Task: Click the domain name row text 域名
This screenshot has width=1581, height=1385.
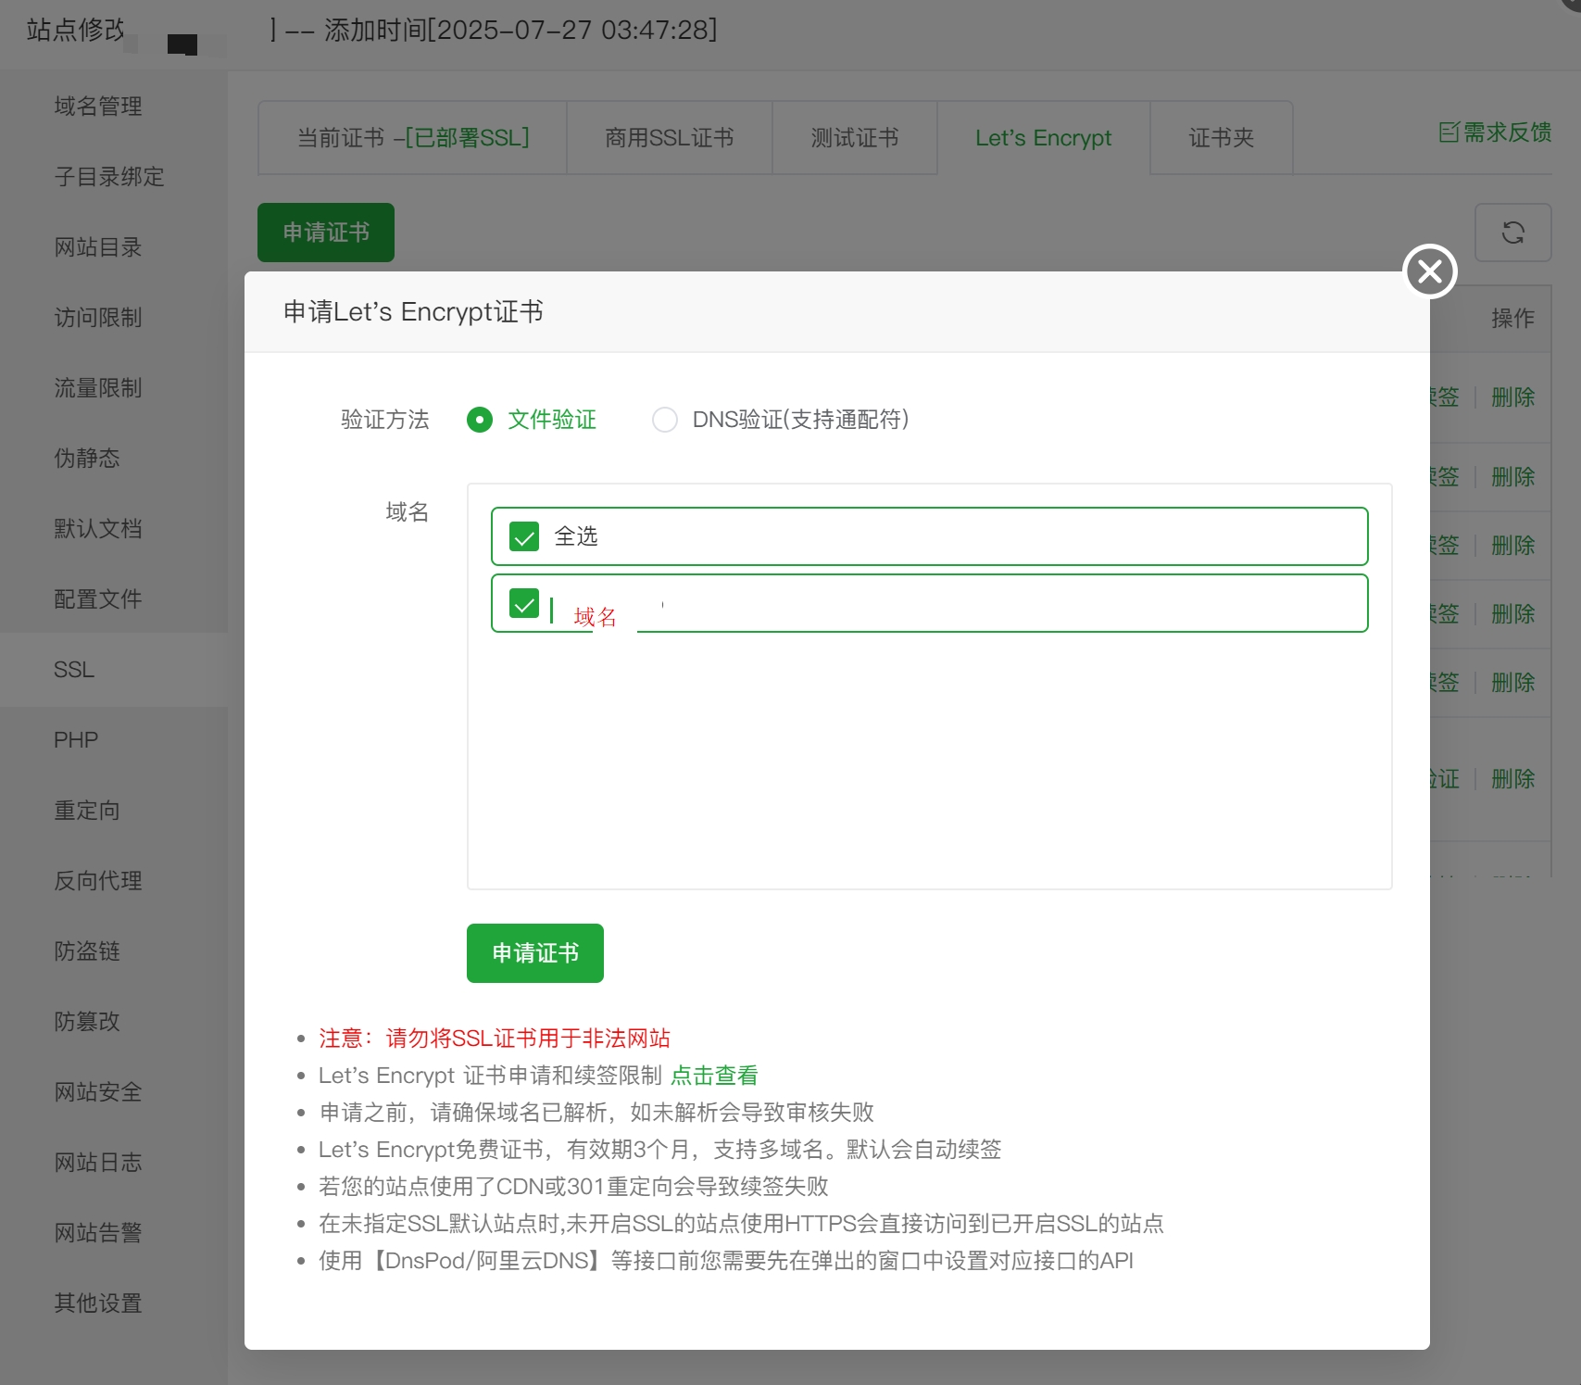Action: pyautogui.click(x=596, y=617)
